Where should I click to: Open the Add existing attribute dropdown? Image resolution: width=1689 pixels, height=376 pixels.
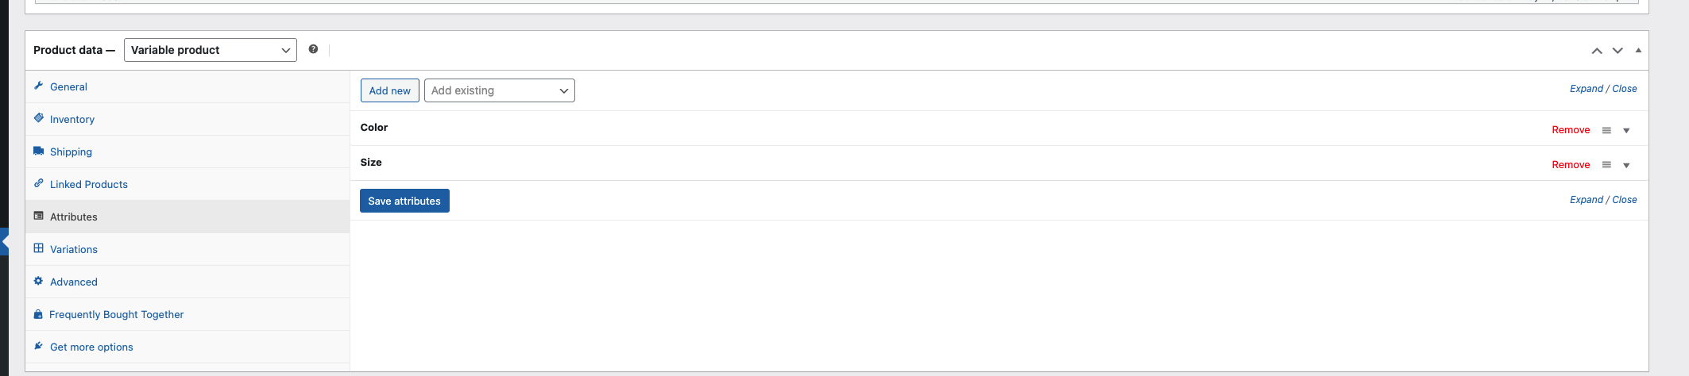[x=500, y=90]
